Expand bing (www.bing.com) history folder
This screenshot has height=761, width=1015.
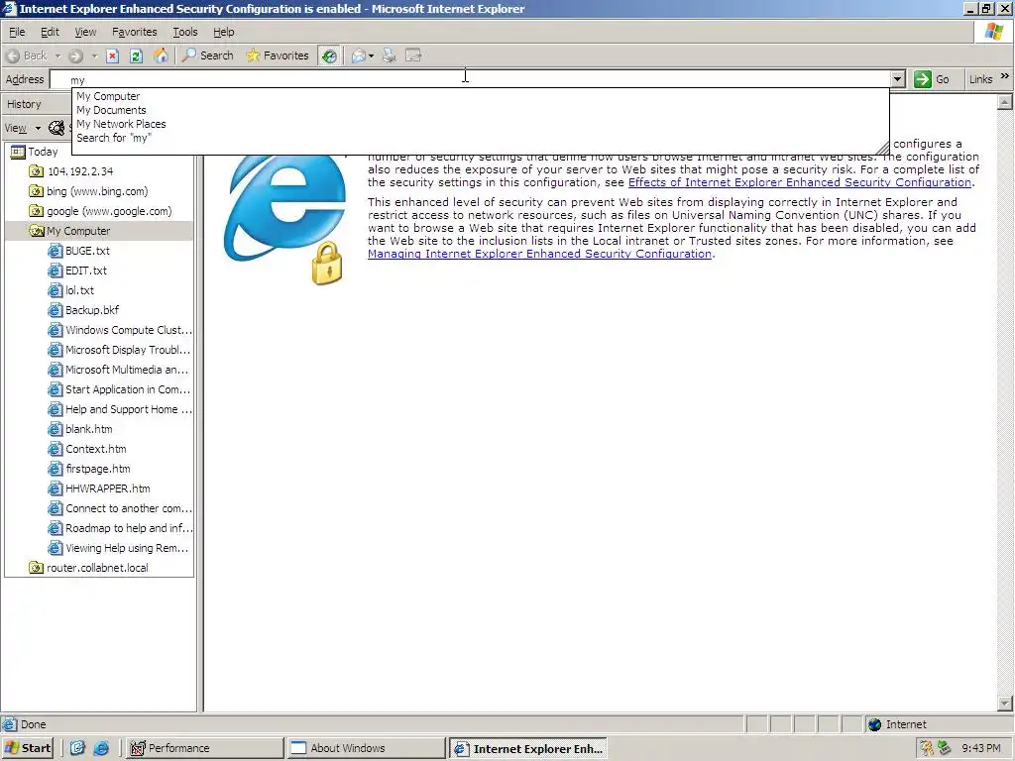tap(88, 191)
